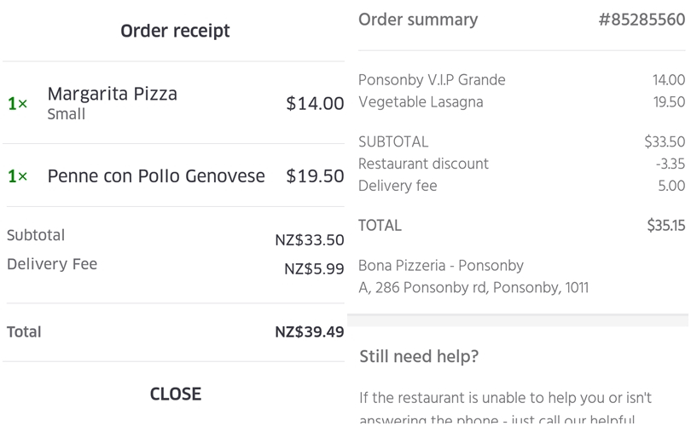This screenshot has height=426, width=691.
Task: Click the $35.15 order summary total
Action: pyautogui.click(x=665, y=226)
